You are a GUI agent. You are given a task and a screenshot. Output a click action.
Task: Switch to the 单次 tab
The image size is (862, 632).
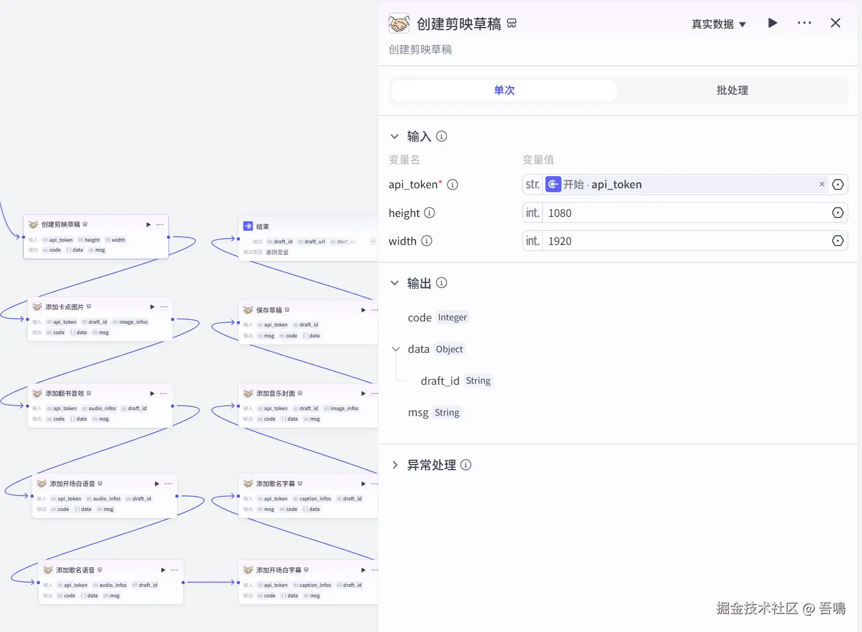click(504, 90)
